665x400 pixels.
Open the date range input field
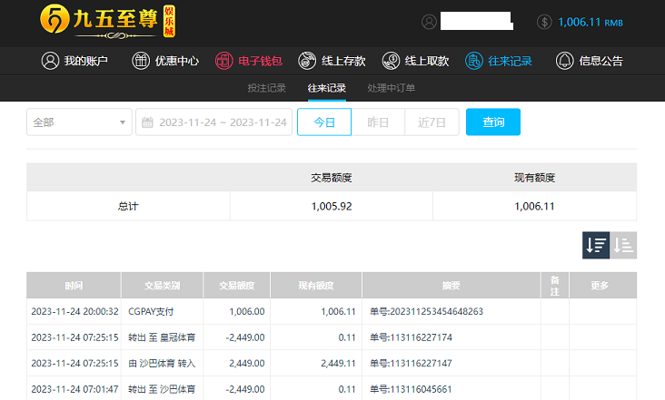pos(213,122)
